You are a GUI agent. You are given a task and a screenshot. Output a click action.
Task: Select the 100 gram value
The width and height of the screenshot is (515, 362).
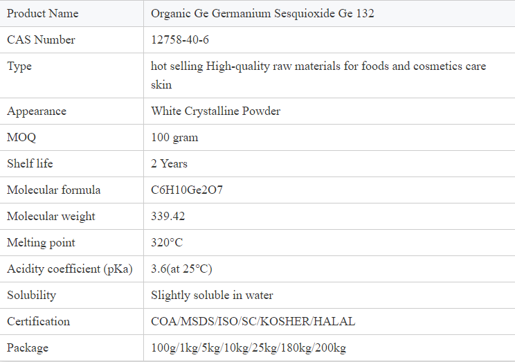coord(174,137)
